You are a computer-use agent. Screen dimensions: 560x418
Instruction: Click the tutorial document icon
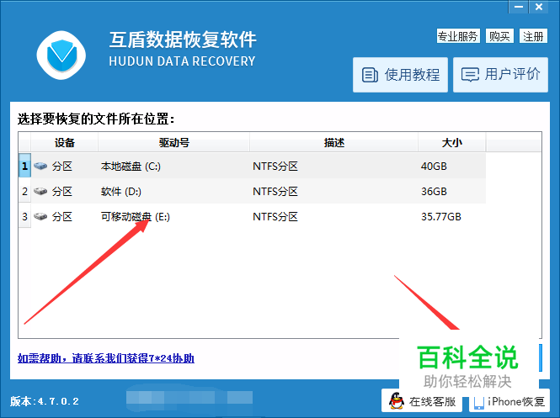point(370,75)
